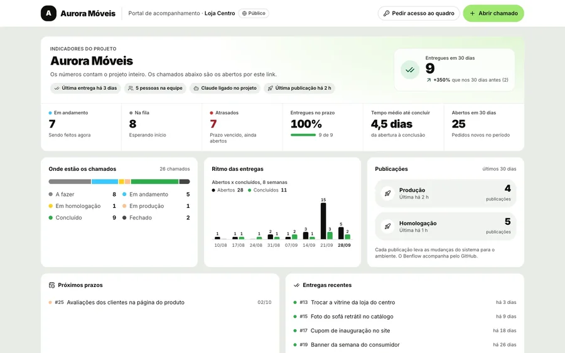This screenshot has height=353, width=565.
Task: Click the key icon in Pedir acesso button
Action: click(x=386, y=13)
